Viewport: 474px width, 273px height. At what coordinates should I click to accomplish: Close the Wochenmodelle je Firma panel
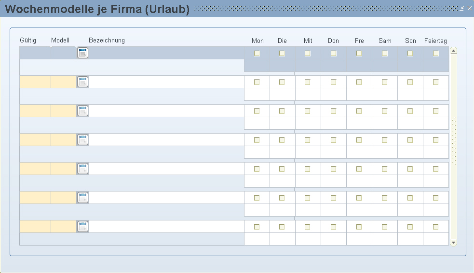[x=470, y=8]
